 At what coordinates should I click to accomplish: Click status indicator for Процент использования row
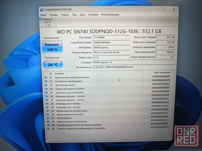tap(46, 92)
